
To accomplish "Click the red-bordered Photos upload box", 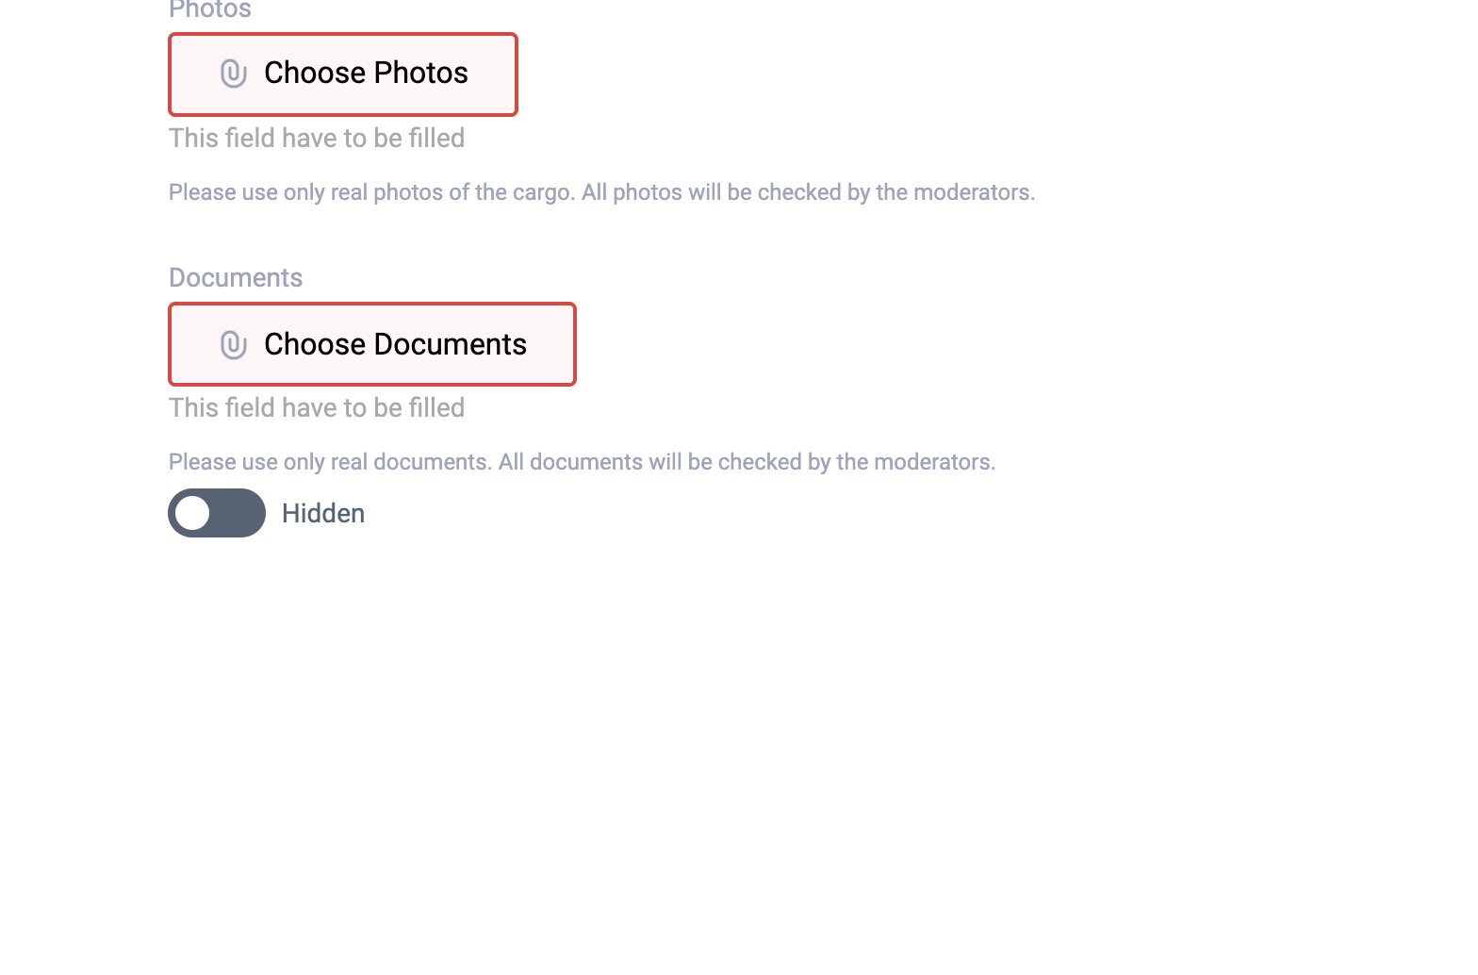I will click(343, 74).
